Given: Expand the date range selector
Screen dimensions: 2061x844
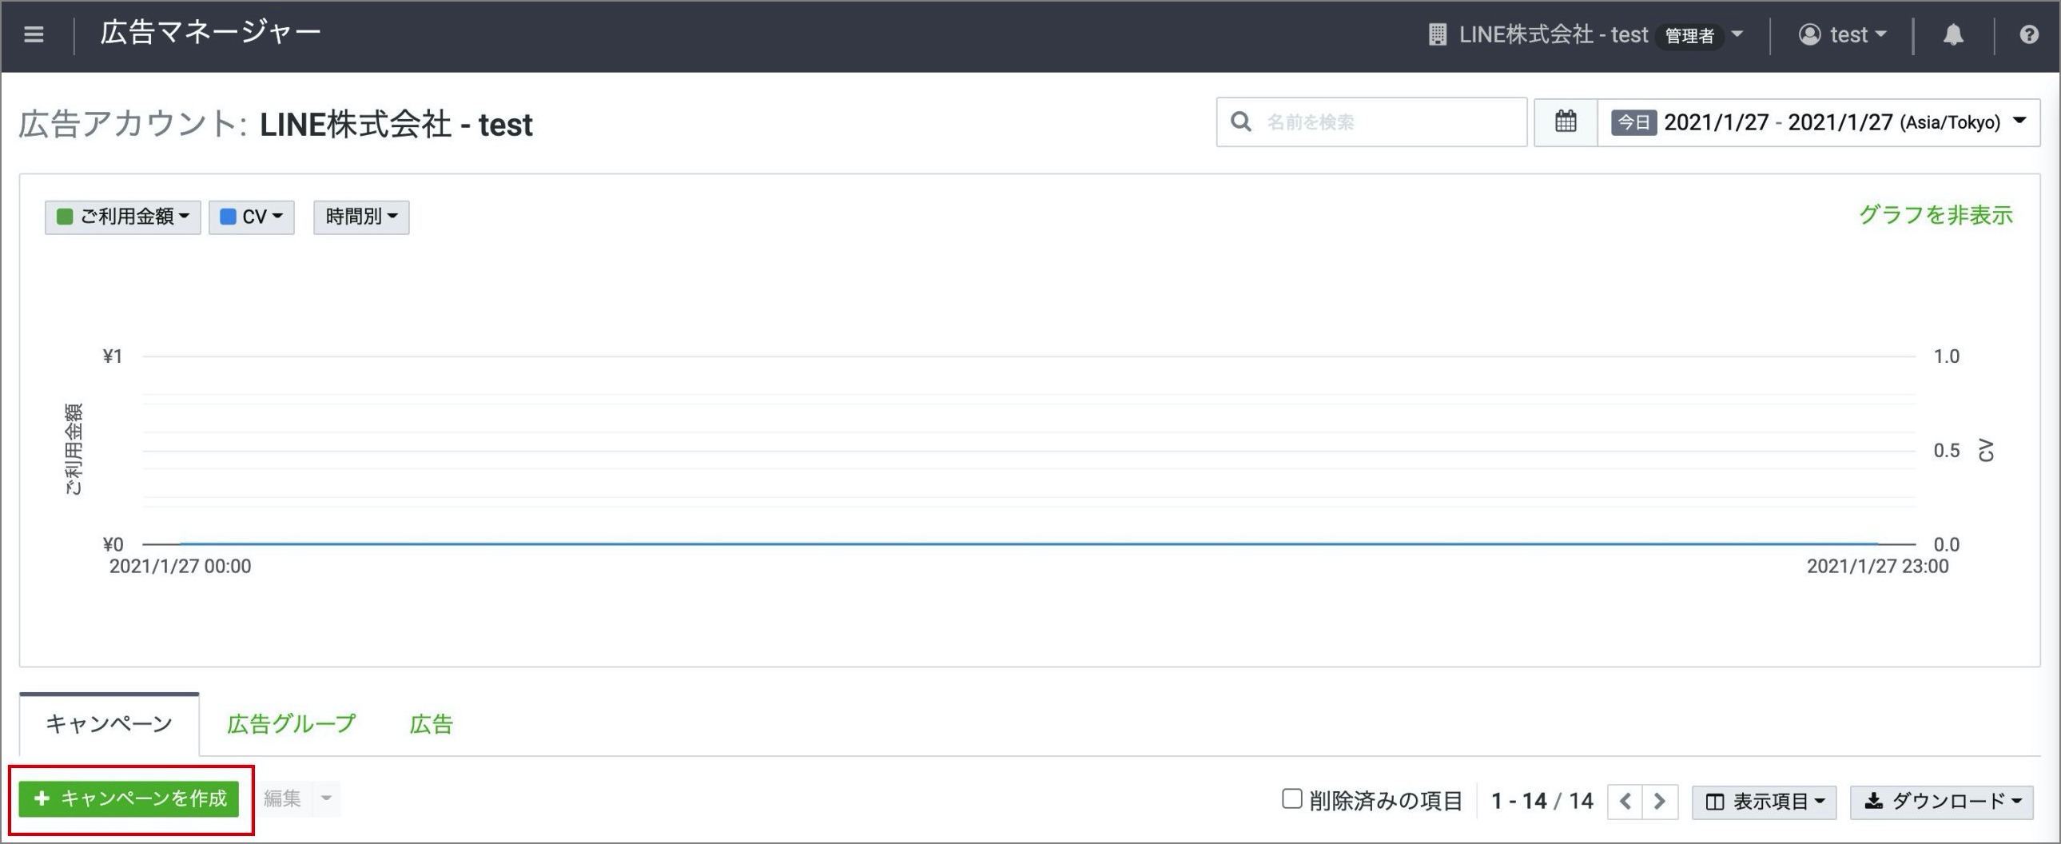Looking at the screenshot, I should [x=1819, y=121].
